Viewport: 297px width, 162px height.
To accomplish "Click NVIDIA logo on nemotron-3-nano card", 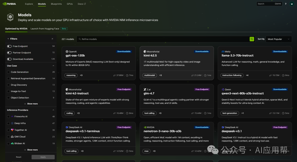I will coord(145,127).
